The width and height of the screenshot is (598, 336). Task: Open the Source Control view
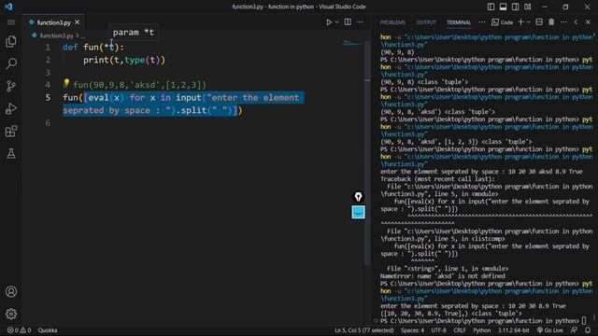[x=11, y=86]
